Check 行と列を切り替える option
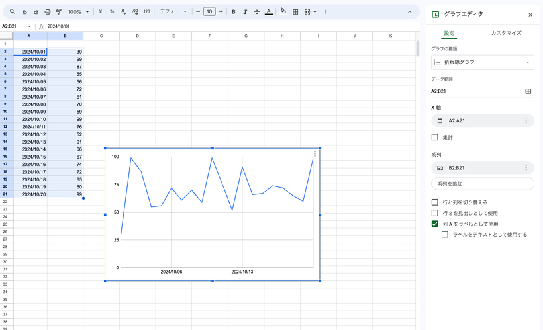The image size is (543, 330). [435, 202]
